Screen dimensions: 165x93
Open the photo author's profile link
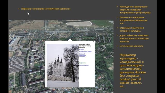pyautogui.click(x=81, y=49)
